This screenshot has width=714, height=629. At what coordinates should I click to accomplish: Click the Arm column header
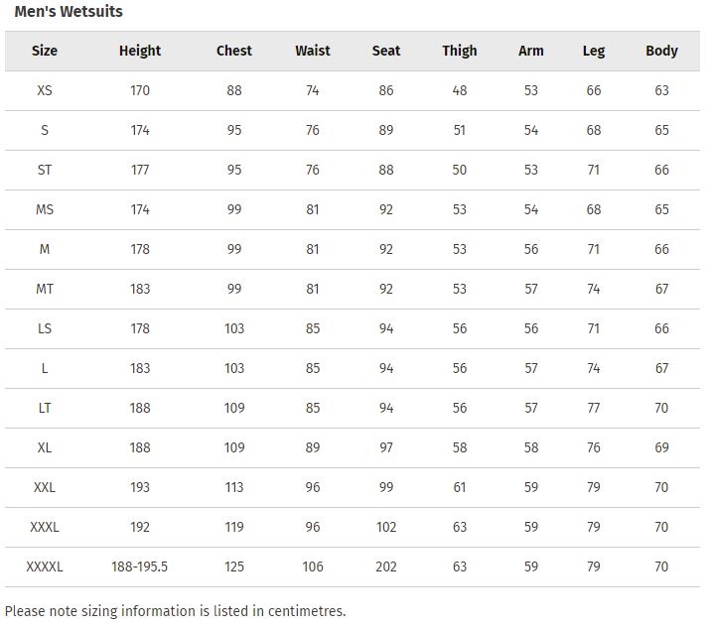pos(531,51)
